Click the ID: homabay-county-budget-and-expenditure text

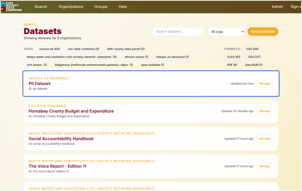[x=59, y=116]
